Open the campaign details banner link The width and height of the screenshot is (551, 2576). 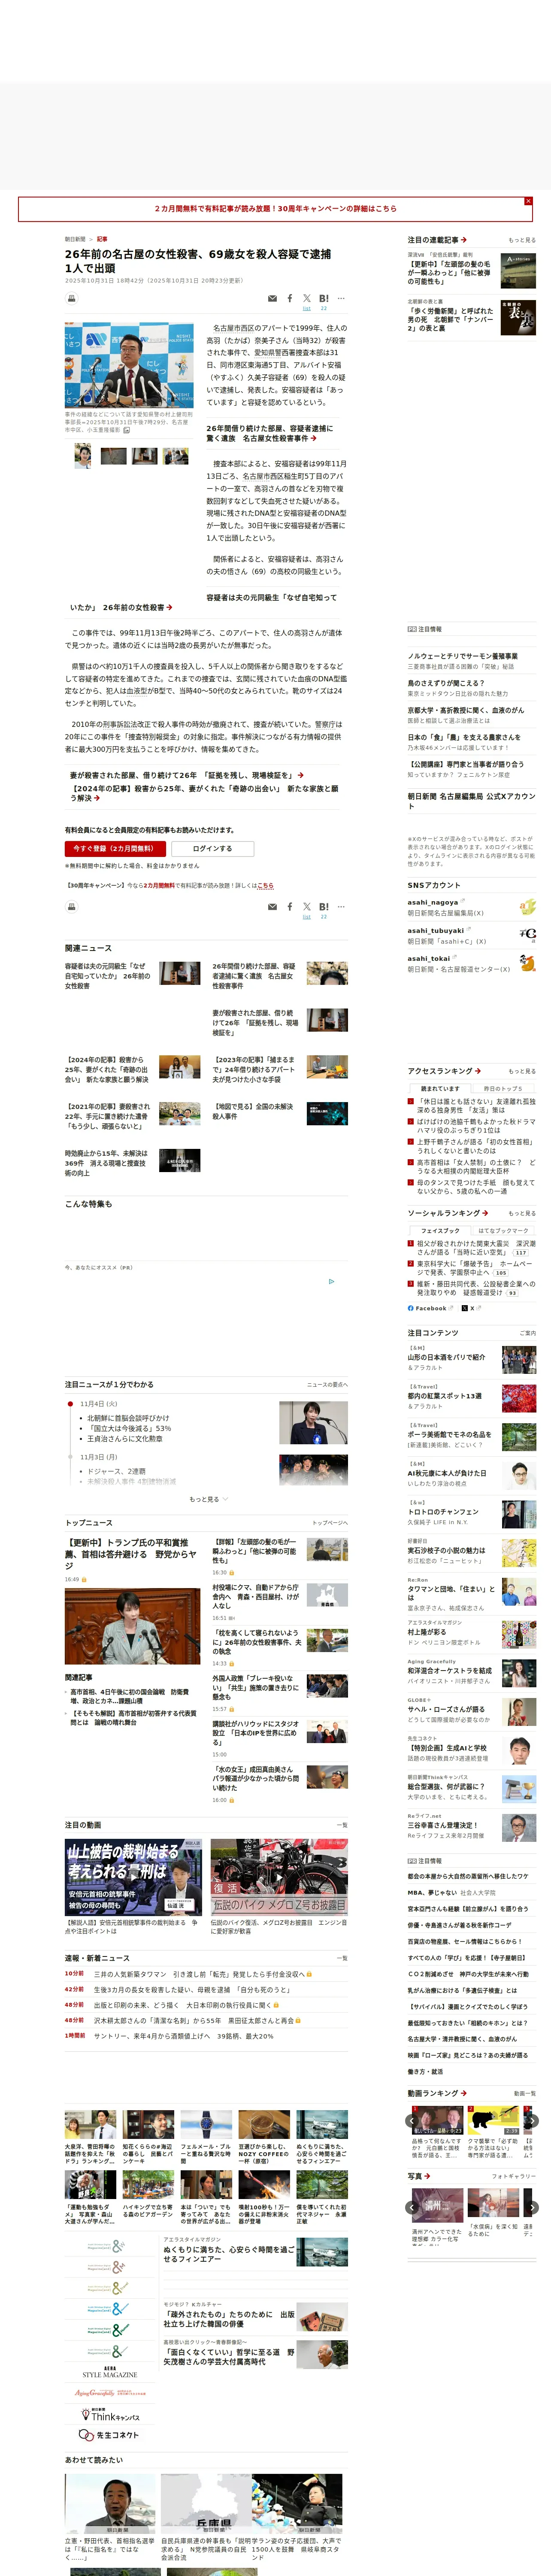click(275, 209)
